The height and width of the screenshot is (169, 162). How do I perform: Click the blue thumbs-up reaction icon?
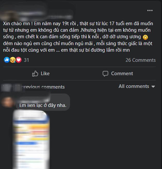(7, 60)
